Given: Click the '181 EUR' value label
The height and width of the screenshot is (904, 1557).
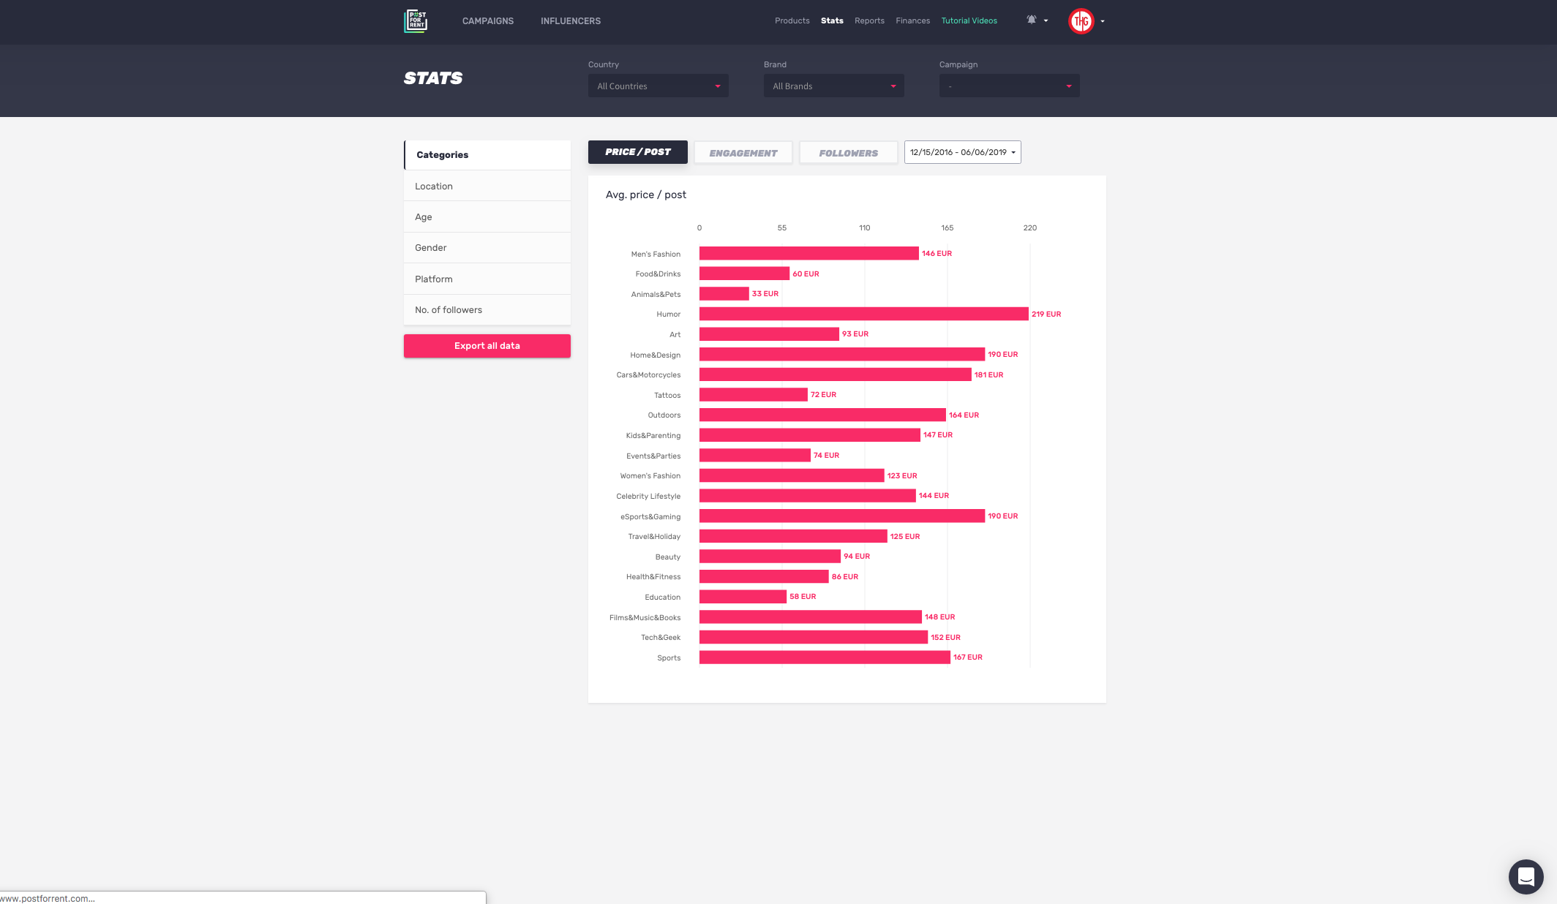Looking at the screenshot, I should 988,375.
